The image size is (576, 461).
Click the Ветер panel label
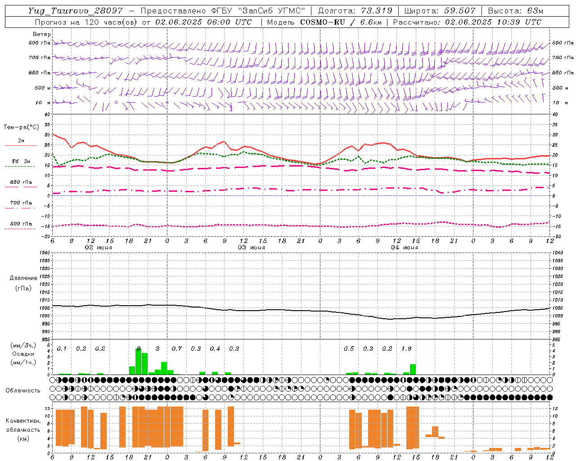[x=42, y=34]
